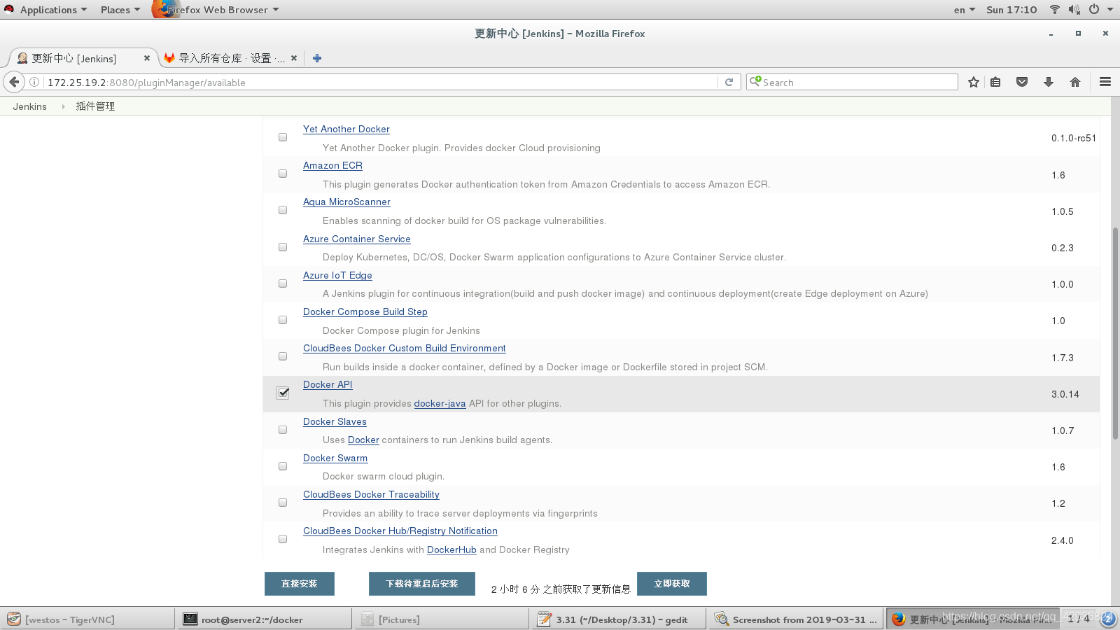
Task: Switch to the 导入所有仓库 设置 tab
Action: [231, 58]
